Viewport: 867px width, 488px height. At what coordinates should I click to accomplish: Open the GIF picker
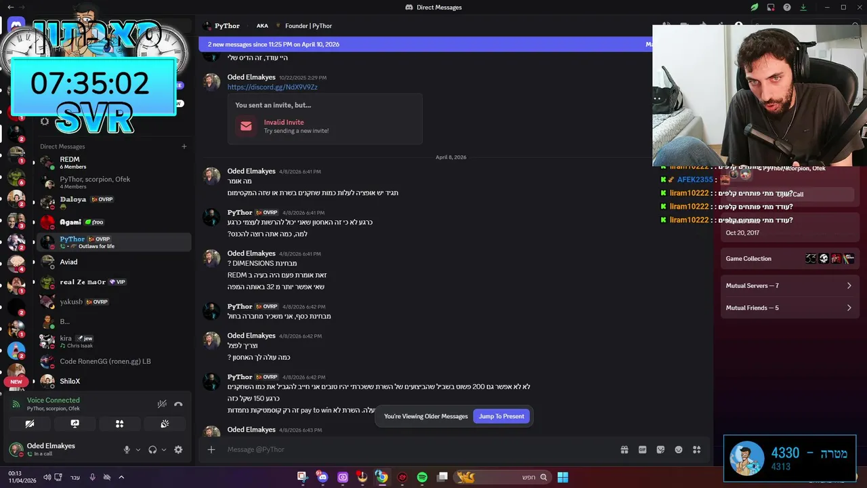click(642, 449)
